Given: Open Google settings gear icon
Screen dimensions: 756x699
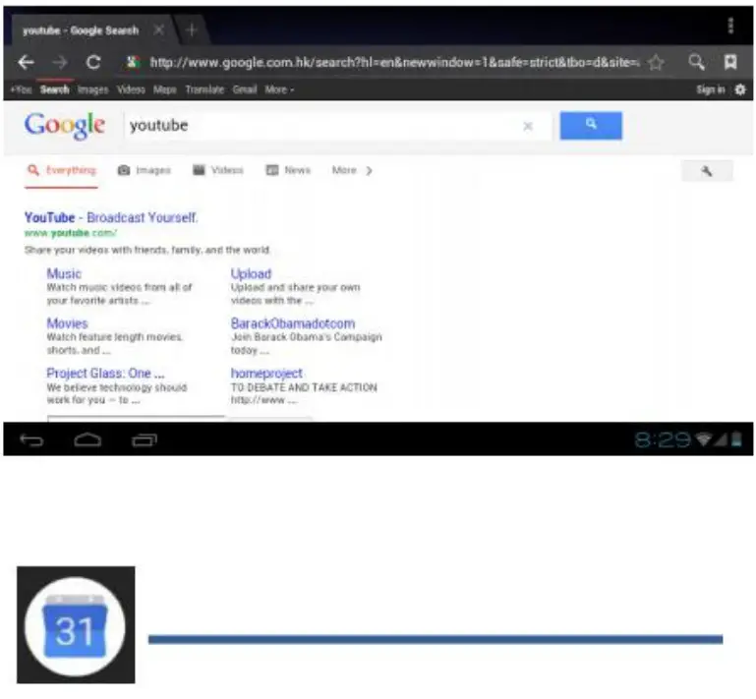Looking at the screenshot, I should point(740,89).
